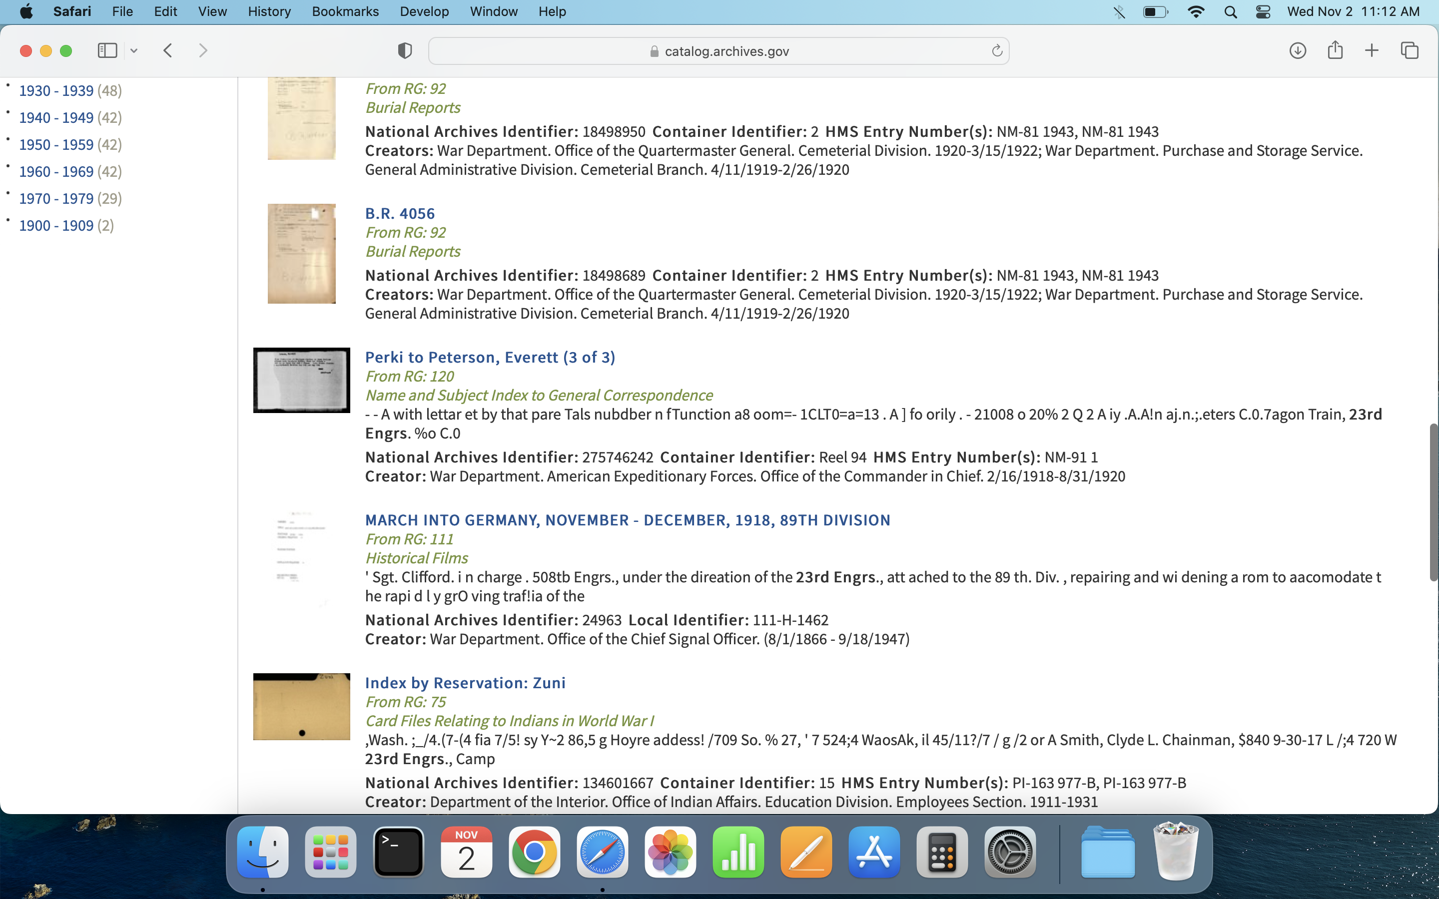This screenshot has width=1439, height=899.
Task: Show tab overview
Action: tap(1409, 50)
